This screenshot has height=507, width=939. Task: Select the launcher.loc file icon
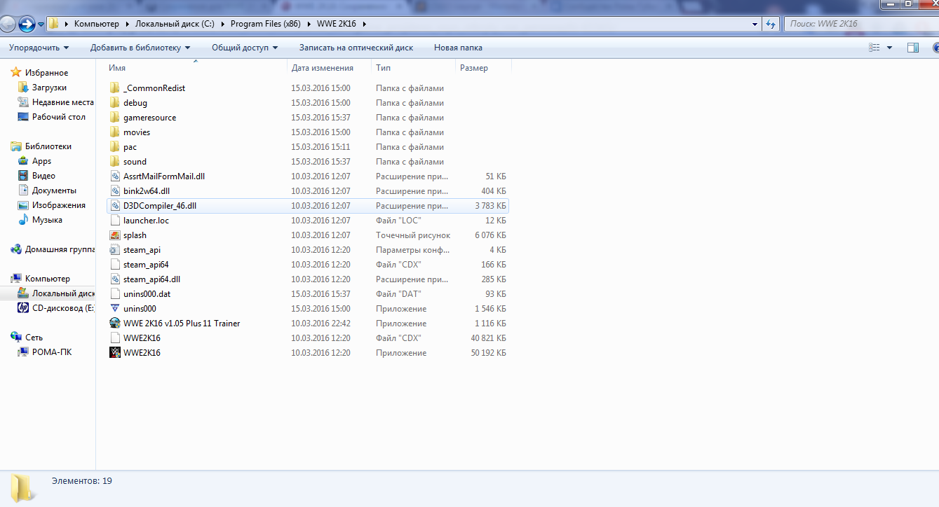116,221
